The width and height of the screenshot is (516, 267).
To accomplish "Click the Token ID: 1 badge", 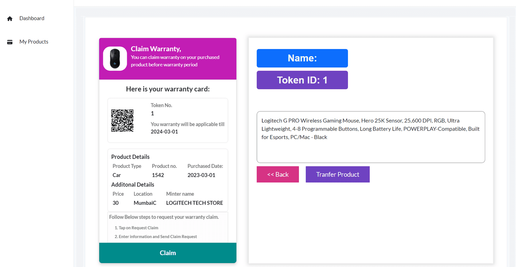I will 302,80.
